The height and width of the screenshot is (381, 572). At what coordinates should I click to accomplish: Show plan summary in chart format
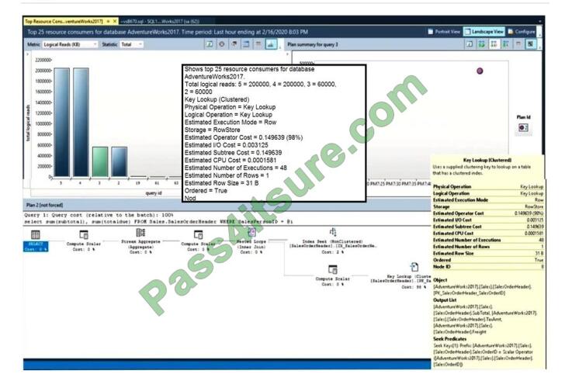(530, 44)
